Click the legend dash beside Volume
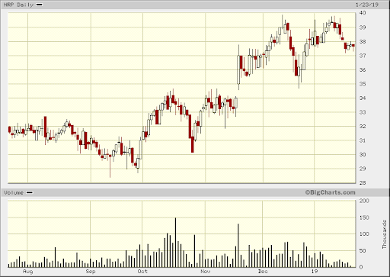This screenshot has width=390, height=277. point(30,192)
